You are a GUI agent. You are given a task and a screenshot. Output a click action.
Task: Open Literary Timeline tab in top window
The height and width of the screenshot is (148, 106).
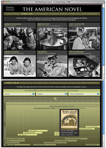13,14
